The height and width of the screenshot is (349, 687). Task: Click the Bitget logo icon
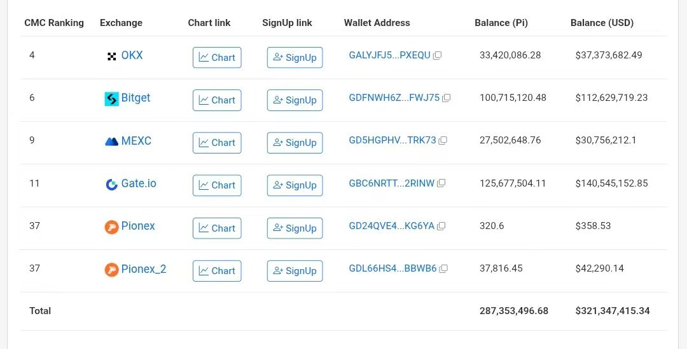112,99
